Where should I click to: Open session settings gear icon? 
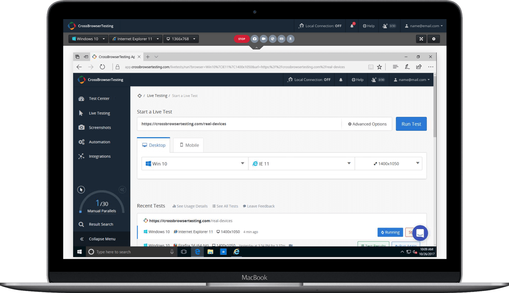(433, 39)
